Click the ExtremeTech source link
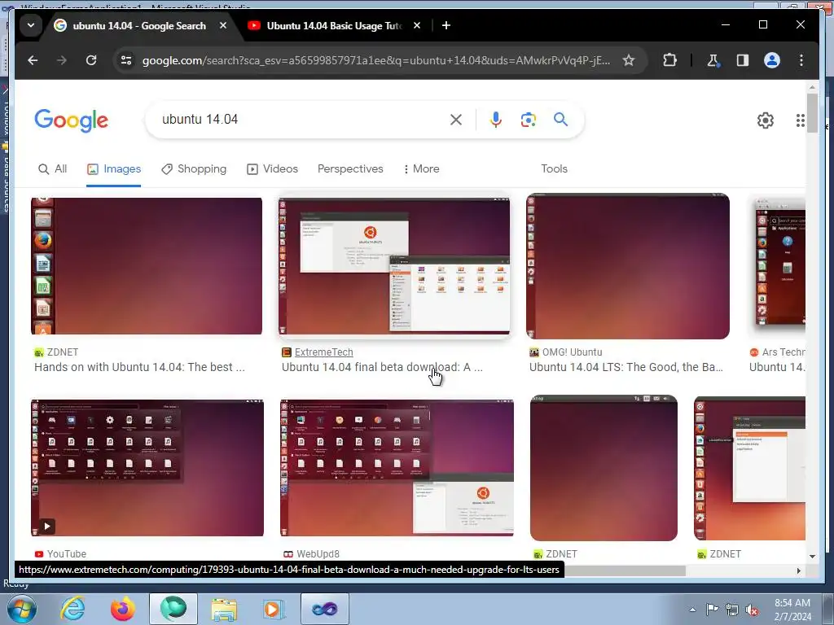Image resolution: width=834 pixels, height=625 pixels. 323,352
